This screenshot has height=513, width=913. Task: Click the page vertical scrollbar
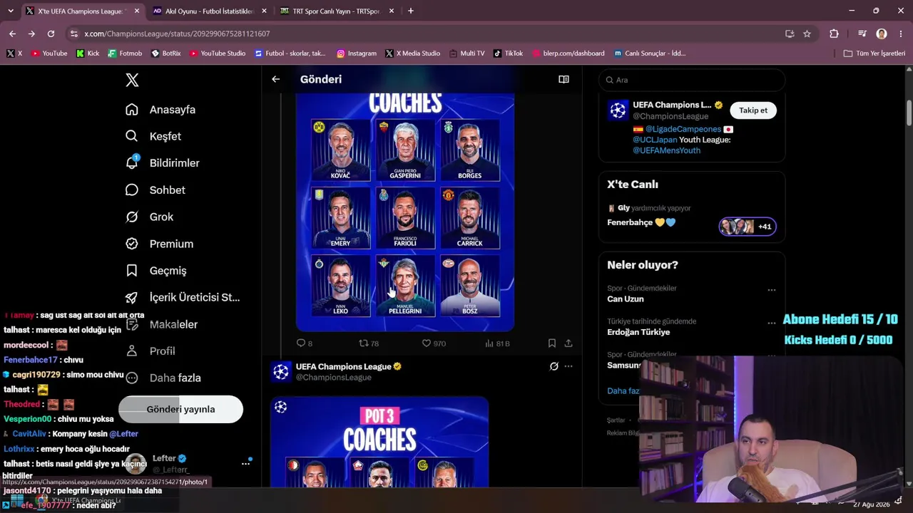click(x=909, y=112)
